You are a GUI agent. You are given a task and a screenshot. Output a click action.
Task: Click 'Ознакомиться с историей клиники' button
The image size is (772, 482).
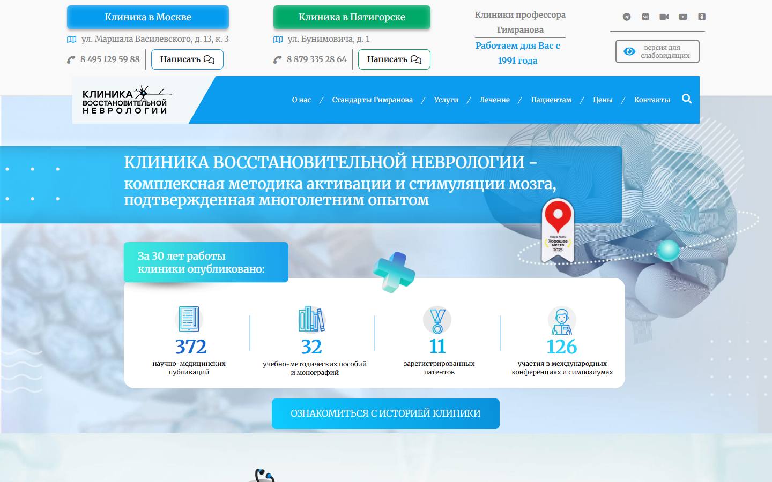pos(385,413)
